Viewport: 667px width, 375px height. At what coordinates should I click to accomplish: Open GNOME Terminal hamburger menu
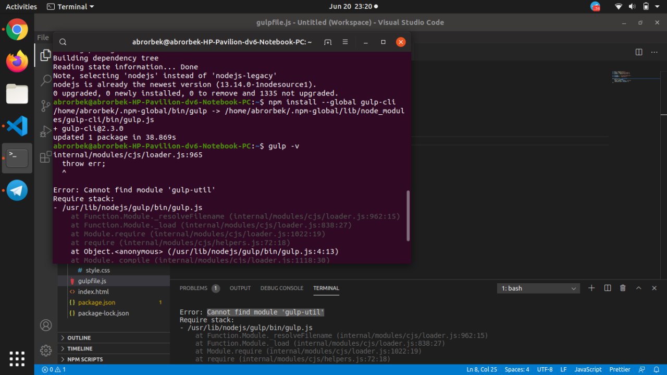pos(345,42)
